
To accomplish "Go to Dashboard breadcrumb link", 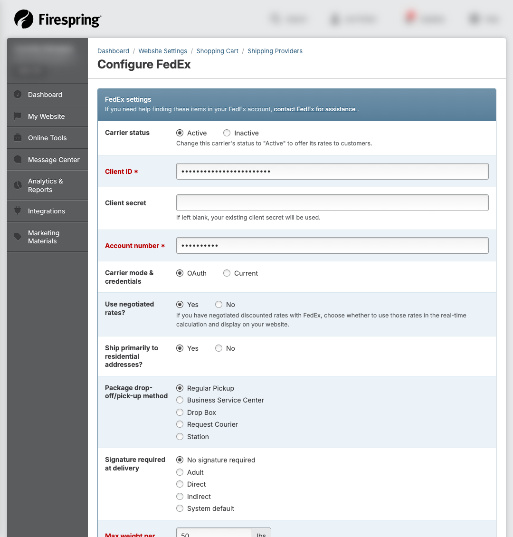I will point(113,51).
